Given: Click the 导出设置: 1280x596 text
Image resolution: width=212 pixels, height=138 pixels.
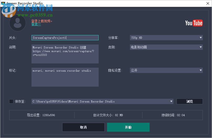Looking at the screenshot, I should point(41,115).
